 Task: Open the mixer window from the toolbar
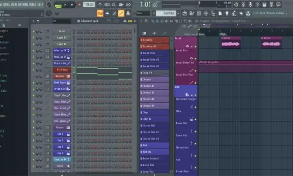click(x=206, y=13)
